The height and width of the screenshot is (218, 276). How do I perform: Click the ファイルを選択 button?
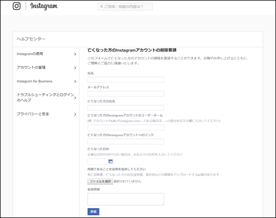click(100, 181)
